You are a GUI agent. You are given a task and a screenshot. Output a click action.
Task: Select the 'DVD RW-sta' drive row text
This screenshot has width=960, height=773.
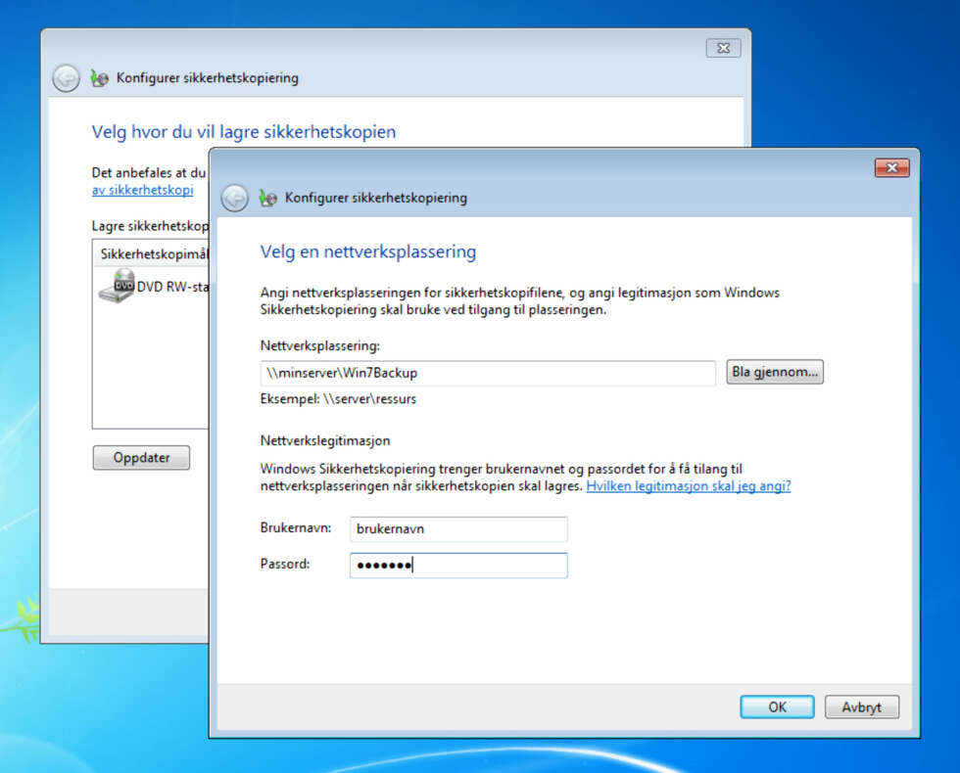pos(172,287)
